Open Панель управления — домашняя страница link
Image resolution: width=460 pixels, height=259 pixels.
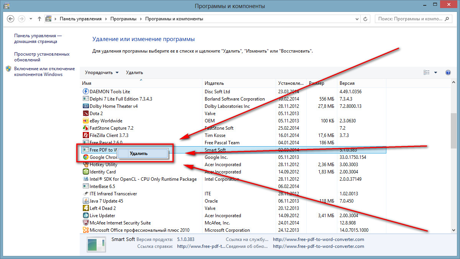38,38
